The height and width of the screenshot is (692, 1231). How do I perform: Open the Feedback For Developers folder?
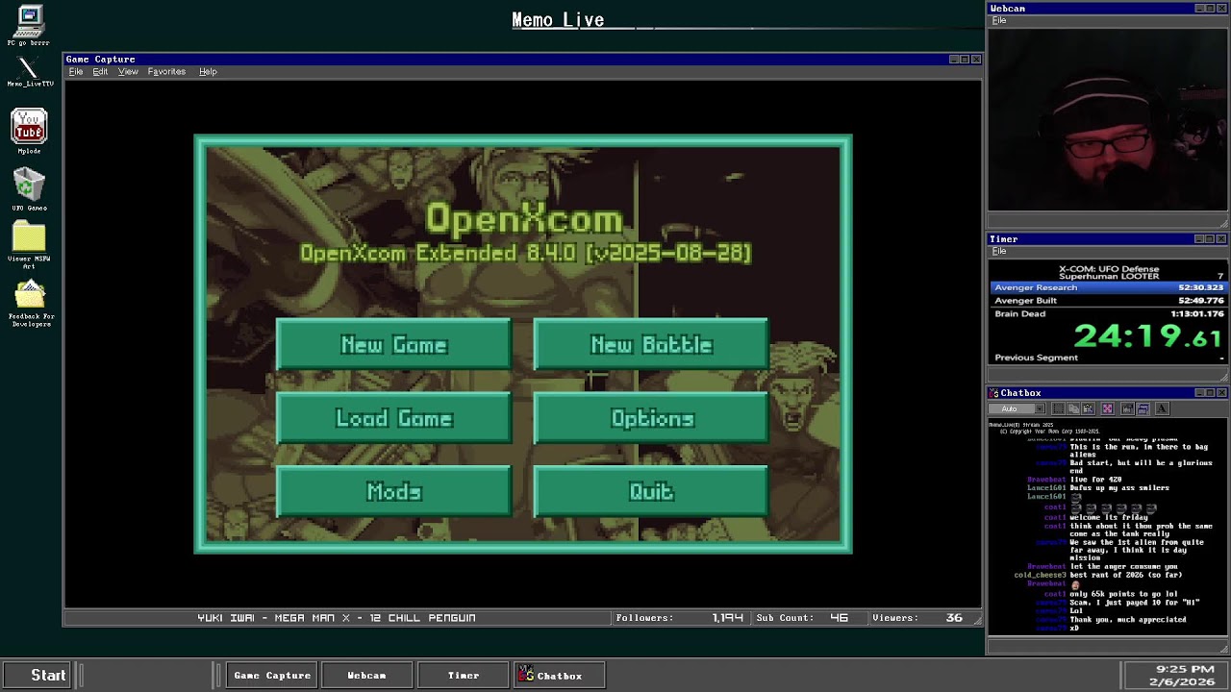click(31, 304)
